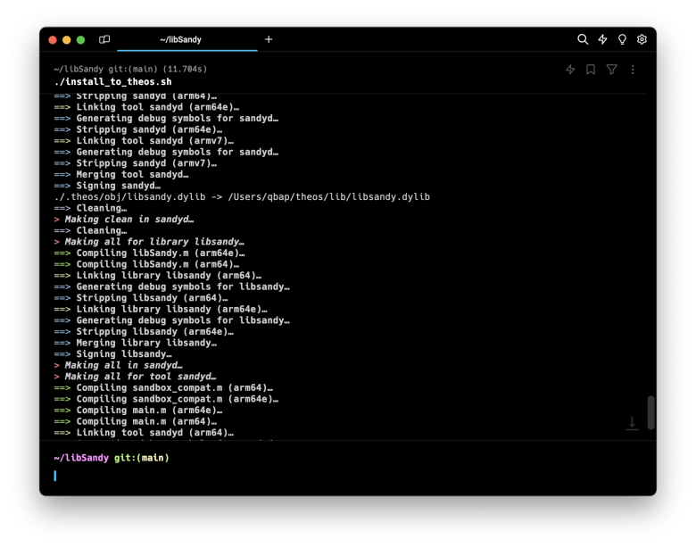This screenshot has height=548, width=696.
Task: Click the libsandy.dylib copy path line
Action: (242, 196)
